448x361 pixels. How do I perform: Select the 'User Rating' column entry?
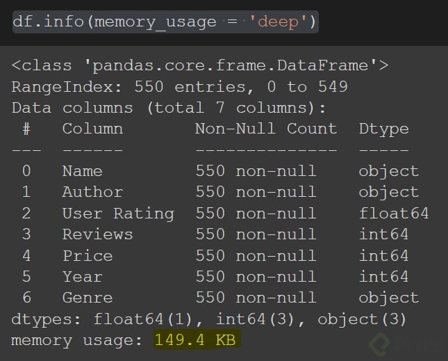pos(118,214)
